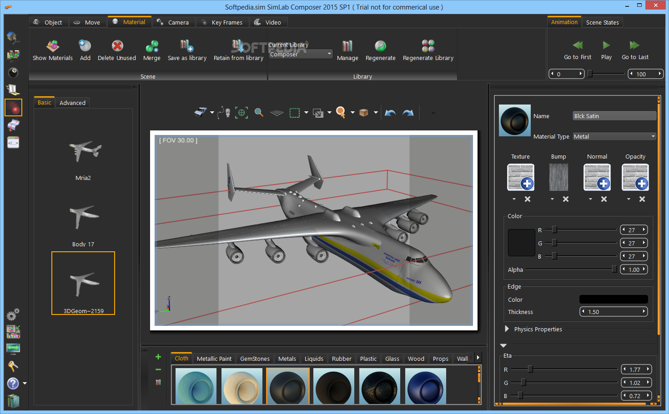Screen dimensions: 669x414
Task: Click the green fit-to-view target icon
Action: [x=241, y=113]
